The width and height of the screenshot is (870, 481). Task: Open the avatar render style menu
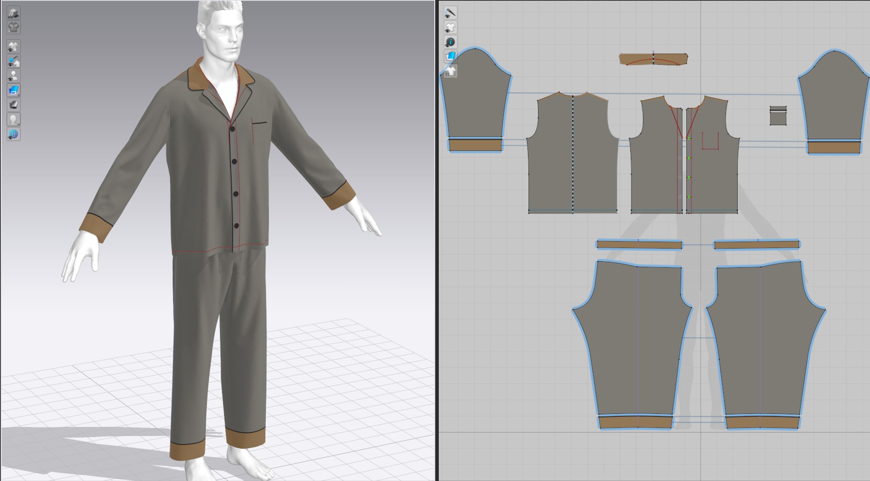pyautogui.click(x=14, y=120)
